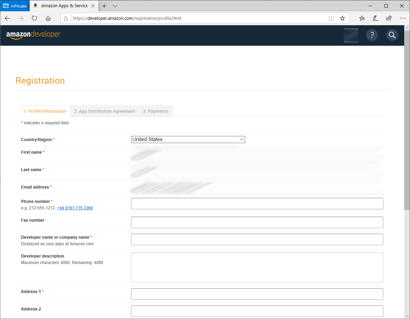Open the search magnifier icon
This screenshot has height=319, width=410.
click(392, 35)
